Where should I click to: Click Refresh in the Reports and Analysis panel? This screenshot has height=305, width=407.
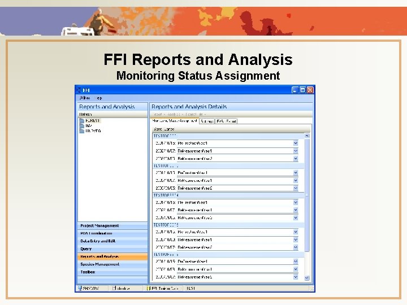pyautogui.click(x=85, y=114)
